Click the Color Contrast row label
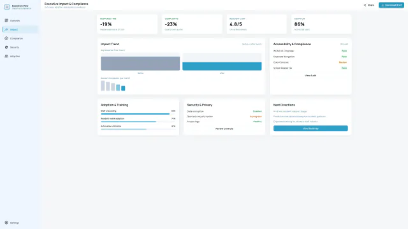The height and width of the screenshot is (229, 408). point(280,62)
